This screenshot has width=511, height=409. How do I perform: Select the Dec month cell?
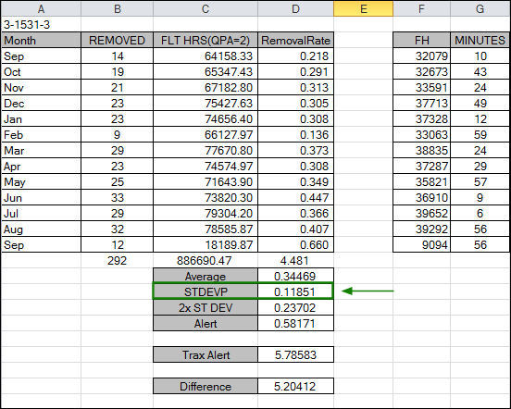(41, 104)
